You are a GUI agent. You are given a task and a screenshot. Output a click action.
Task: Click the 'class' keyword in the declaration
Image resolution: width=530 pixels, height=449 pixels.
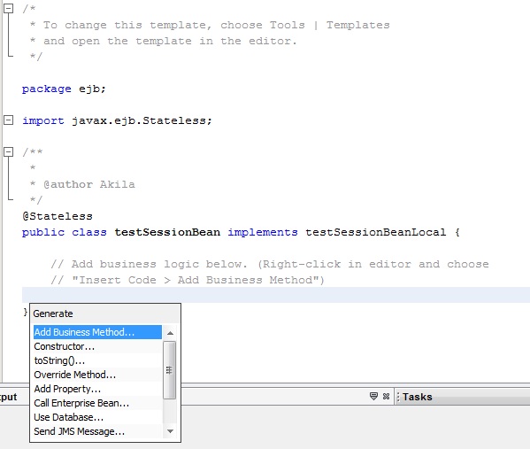[89, 232]
